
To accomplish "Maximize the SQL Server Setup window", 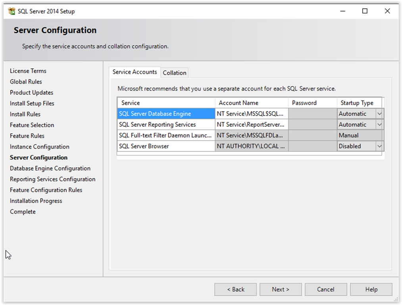I will 365,11.
